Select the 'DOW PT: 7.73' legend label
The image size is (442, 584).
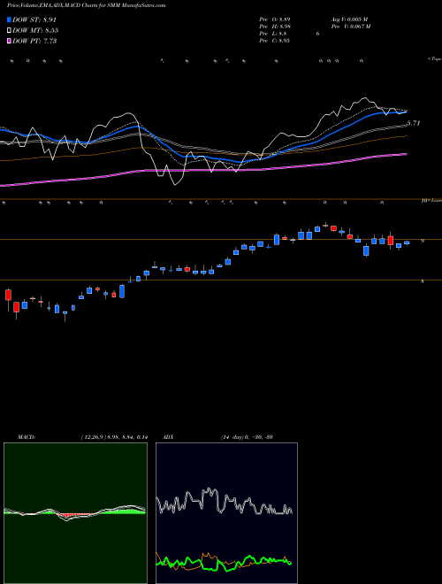pyautogui.click(x=34, y=41)
